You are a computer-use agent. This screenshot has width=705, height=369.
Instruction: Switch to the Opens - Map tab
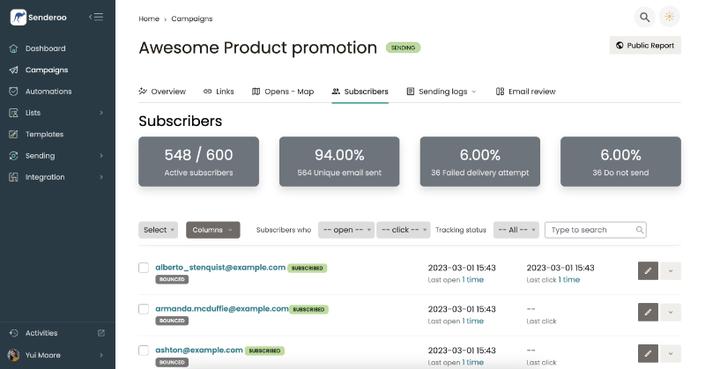click(x=282, y=92)
